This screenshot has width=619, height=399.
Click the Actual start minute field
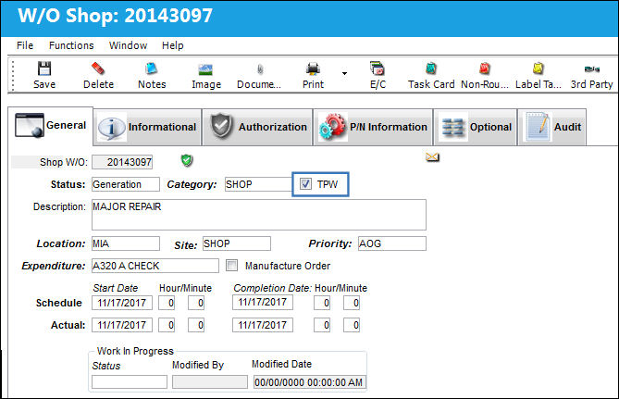tap(196, 325)
